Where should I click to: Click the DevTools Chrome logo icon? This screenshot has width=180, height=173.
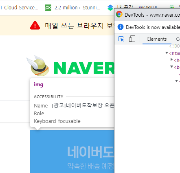pos(119,14)
